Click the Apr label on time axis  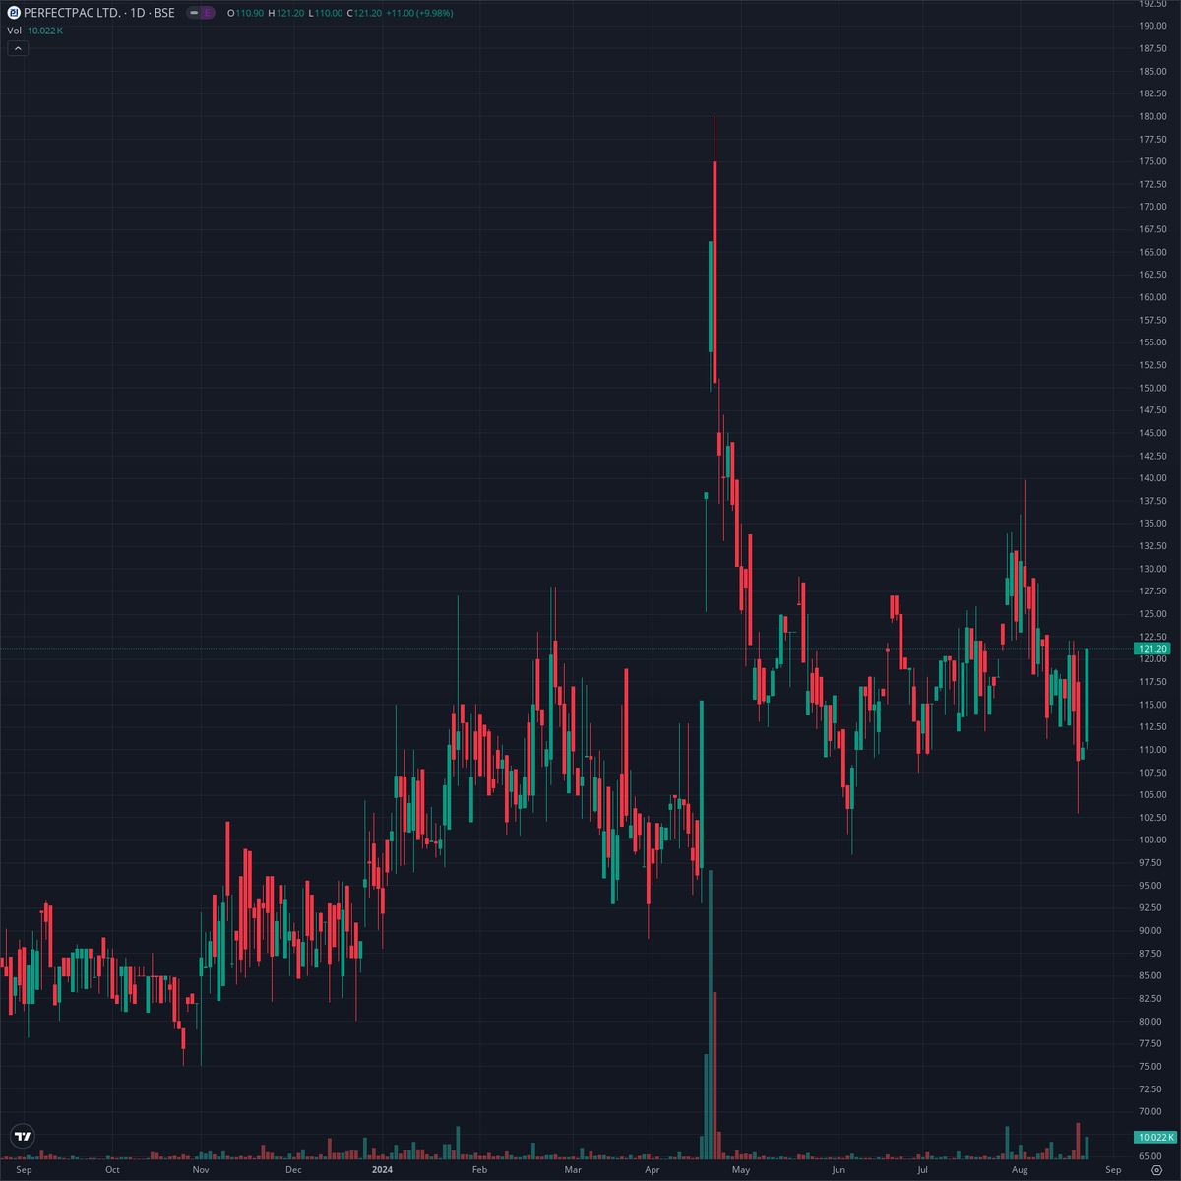(652, 1170)
